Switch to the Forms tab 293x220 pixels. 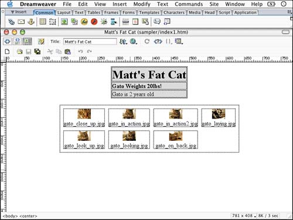tap(128, 12)
